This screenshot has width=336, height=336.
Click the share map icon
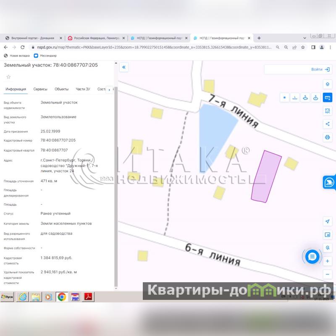coord(327,124)
